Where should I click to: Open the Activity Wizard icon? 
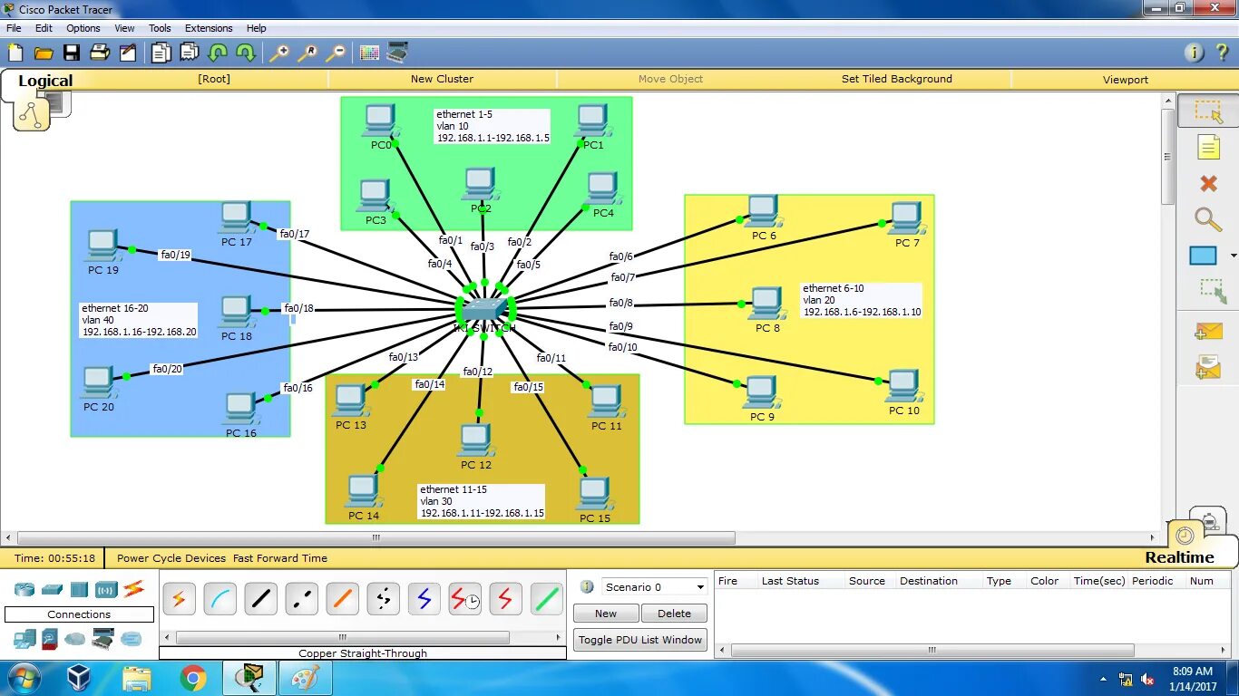pos(128,53)
